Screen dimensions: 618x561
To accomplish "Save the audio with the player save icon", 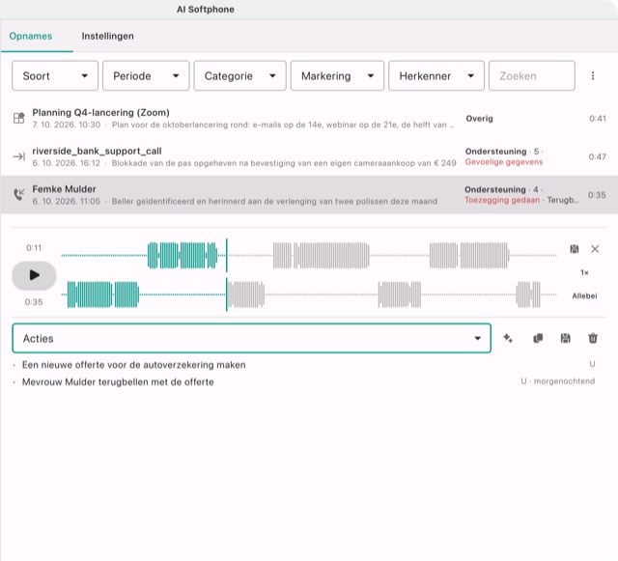I will point(575,249).
